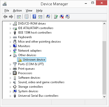Open the View menu
Screen dimensions: 109x107
pyautogui.click(x=29, y=11)
